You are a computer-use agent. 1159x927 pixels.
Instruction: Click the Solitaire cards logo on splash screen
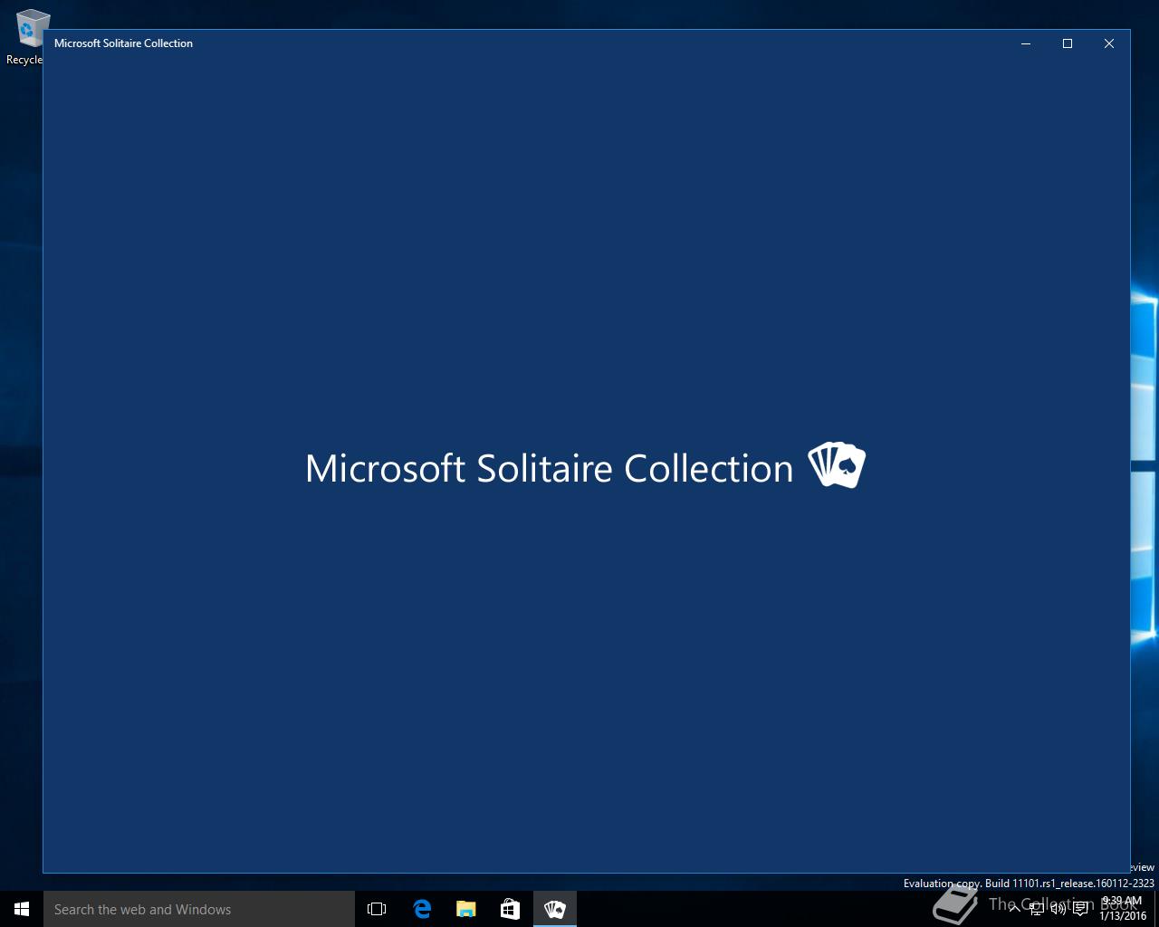click(x=837, y=465)
